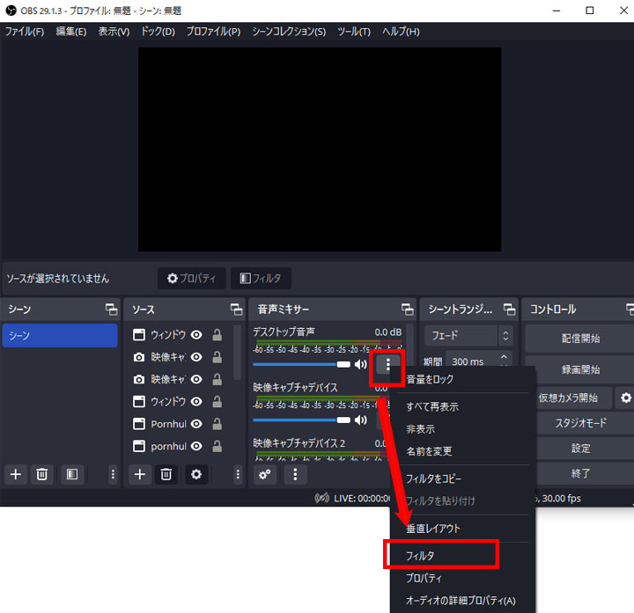
Task: Remove selected source with trash icon in ソース dock
Action: (x=166, y=474)
